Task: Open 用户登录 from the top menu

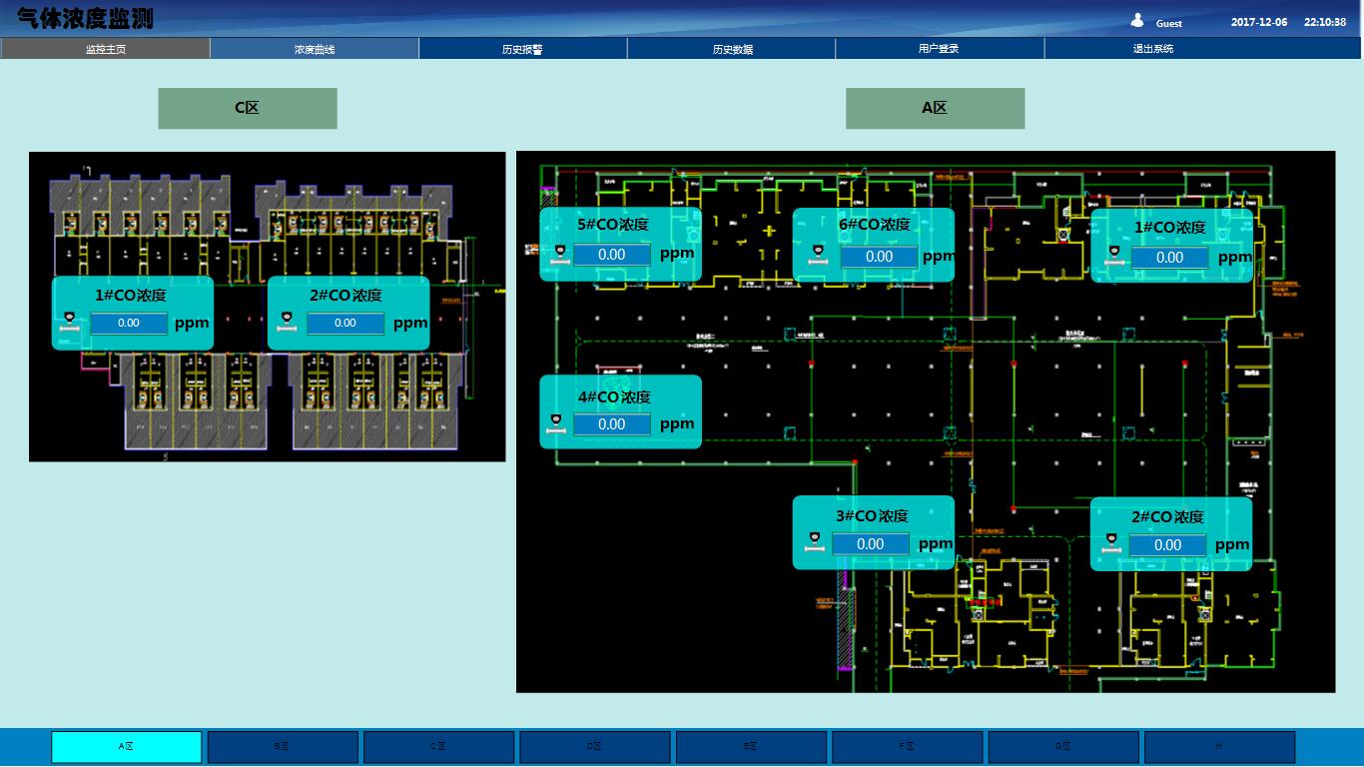Action: pyautogui.click(x=939, y=49)
